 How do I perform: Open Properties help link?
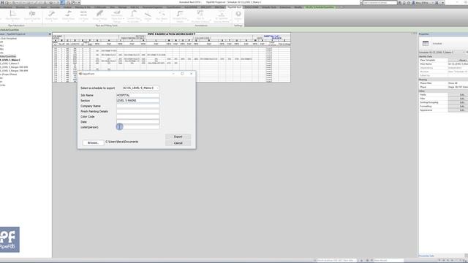tap(426, 256)
